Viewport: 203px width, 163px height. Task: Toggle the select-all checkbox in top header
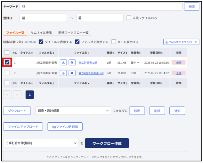pos(7,53)
